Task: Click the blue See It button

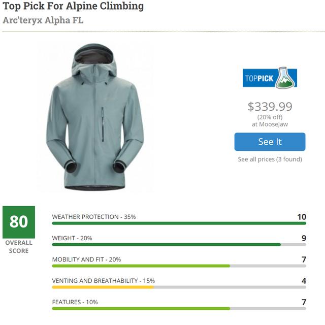Action: click(x=270, y=142)
